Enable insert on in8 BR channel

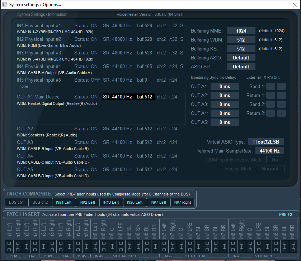[x=293, y=246]
